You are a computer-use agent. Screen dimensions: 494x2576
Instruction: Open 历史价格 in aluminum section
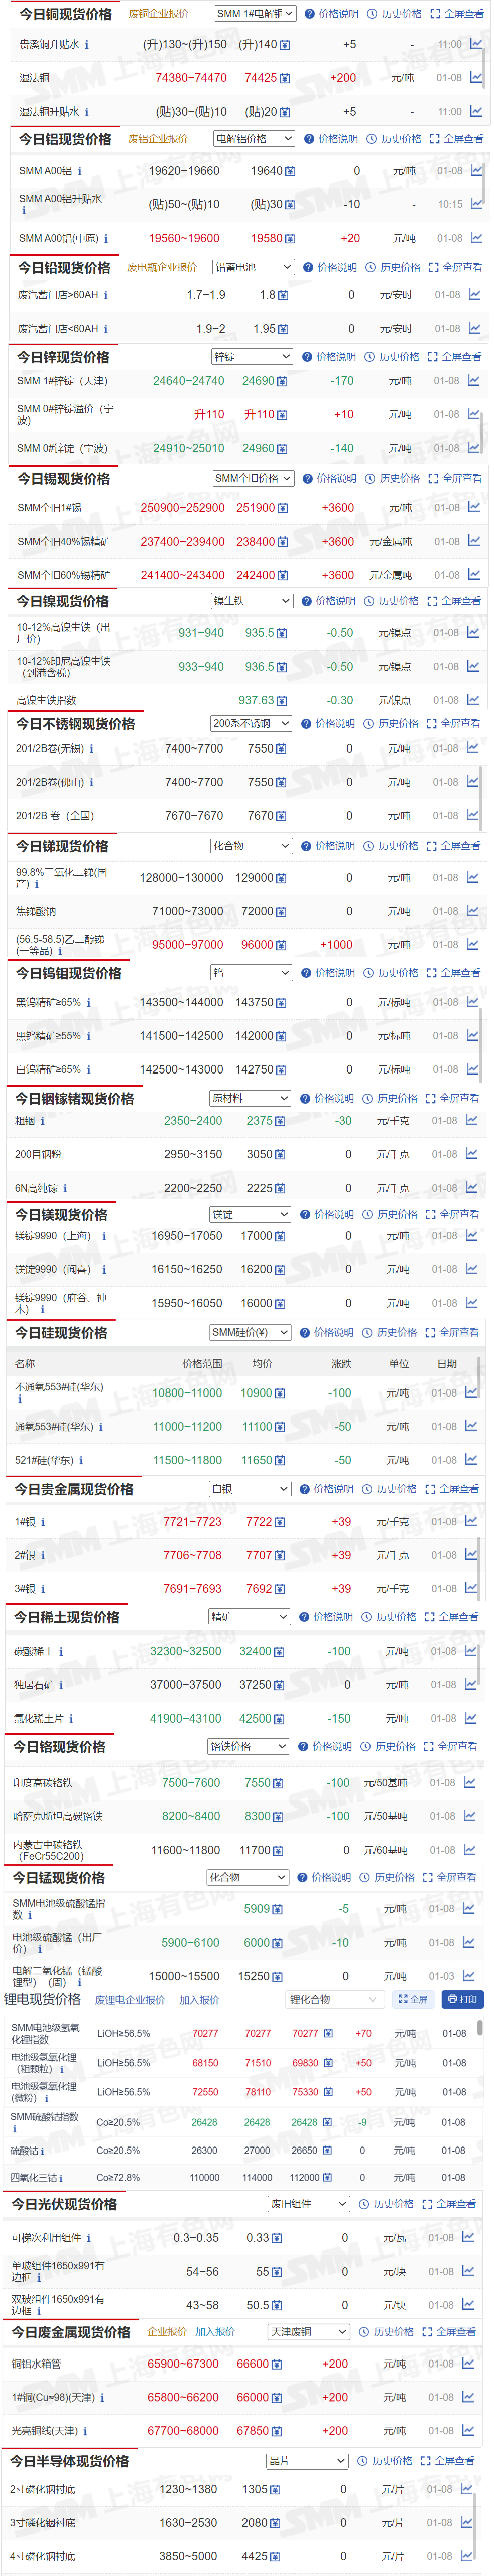coord(394,139)
